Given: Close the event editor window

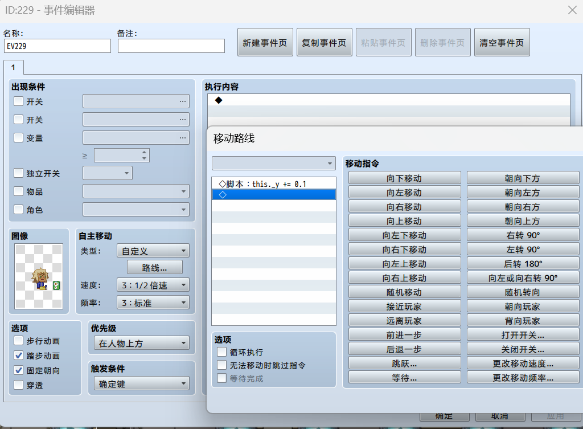Looking at the screenshot, I should click(572, 10).
